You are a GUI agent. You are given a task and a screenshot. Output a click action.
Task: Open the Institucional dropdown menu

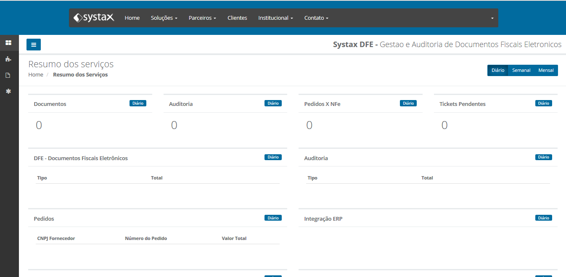tap(275, 18)
